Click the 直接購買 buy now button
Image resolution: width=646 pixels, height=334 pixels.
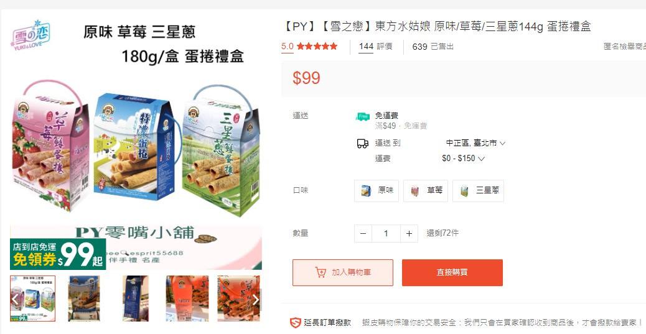[452, 272]
